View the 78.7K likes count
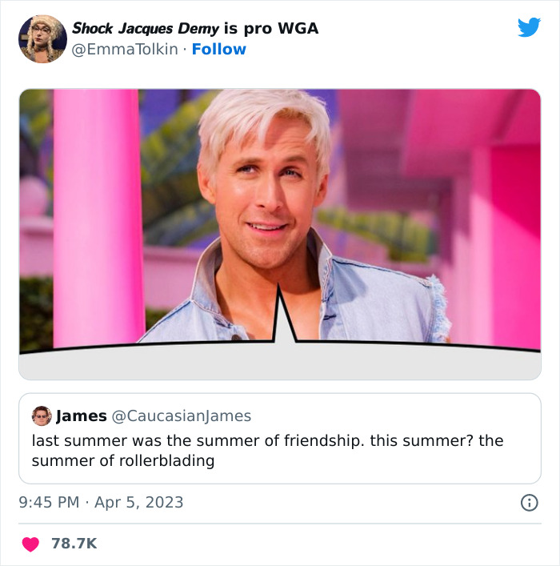560x566 pixels. 74,544
